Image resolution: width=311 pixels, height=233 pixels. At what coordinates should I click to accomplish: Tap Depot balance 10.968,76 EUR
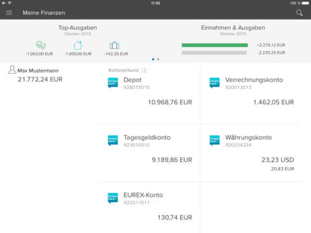pos(170,102)
